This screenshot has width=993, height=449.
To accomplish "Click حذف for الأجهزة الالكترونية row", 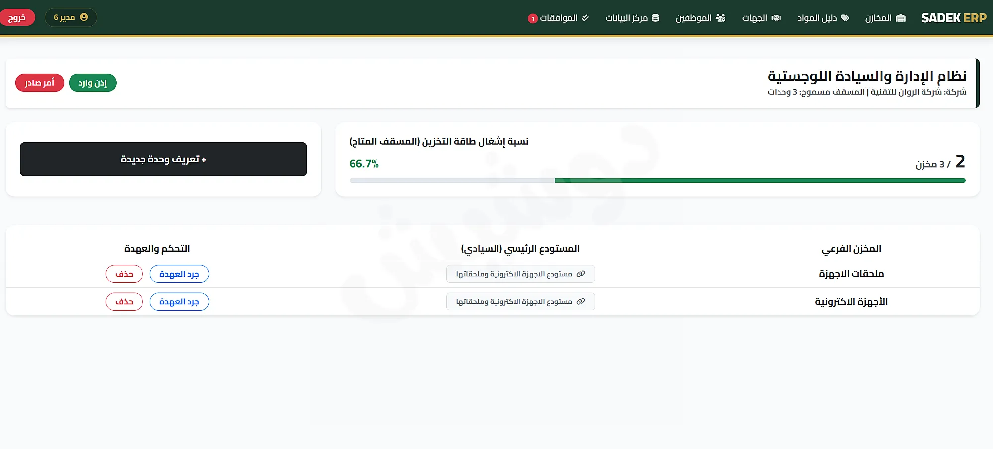I will (124, 301).
